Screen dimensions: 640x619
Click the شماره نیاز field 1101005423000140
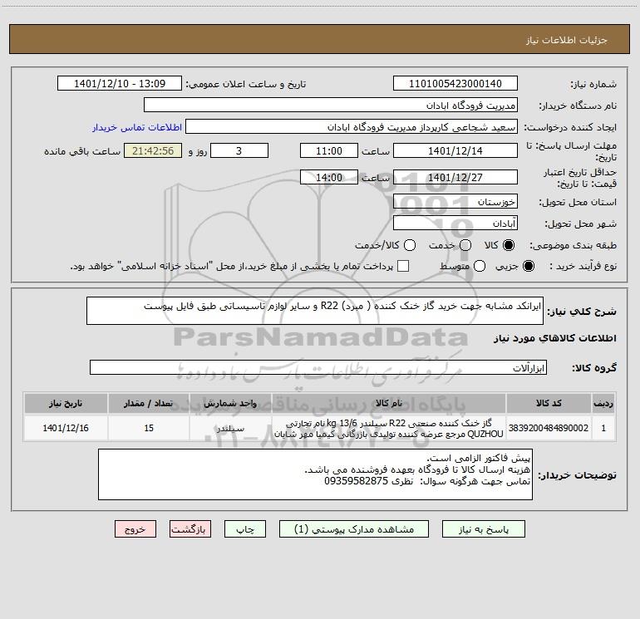[455, 84]
